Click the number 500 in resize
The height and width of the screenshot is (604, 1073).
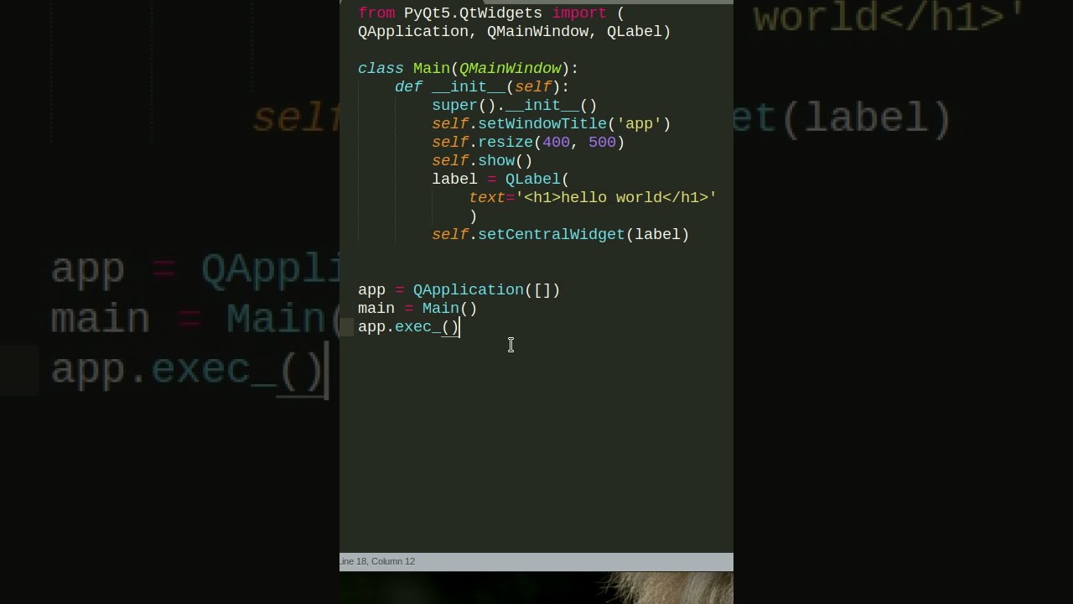pyautogui.click(x=602, y=142)
